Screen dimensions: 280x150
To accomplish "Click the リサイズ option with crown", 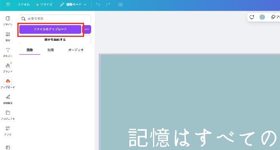I will [44, 4].
